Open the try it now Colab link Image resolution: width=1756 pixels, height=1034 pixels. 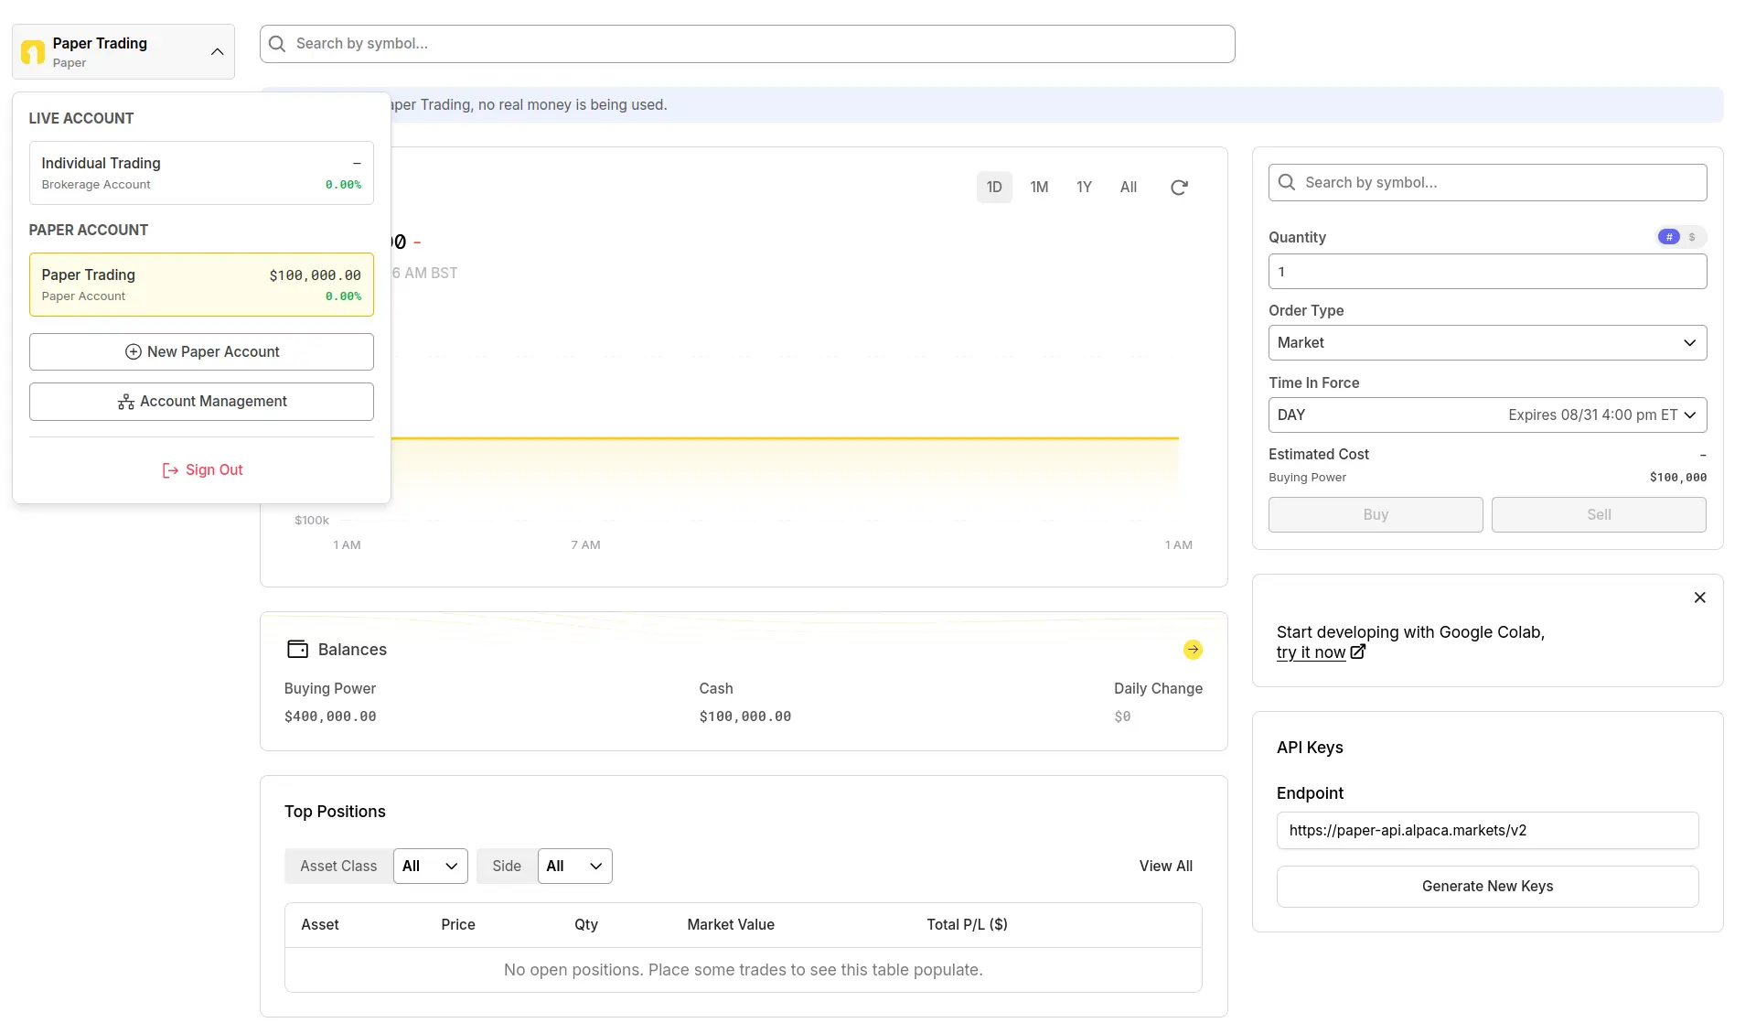coord(1311,652)
